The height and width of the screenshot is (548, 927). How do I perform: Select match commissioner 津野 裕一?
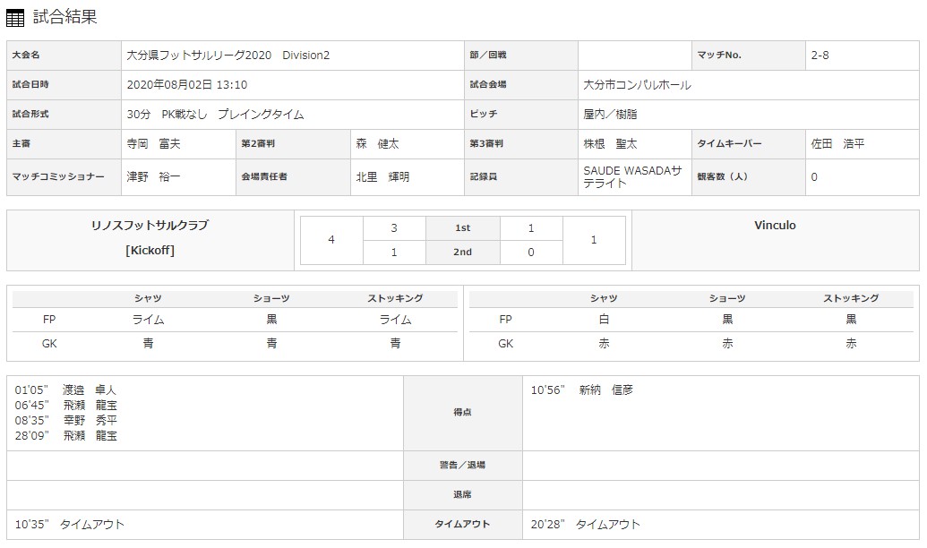point(154,177)
